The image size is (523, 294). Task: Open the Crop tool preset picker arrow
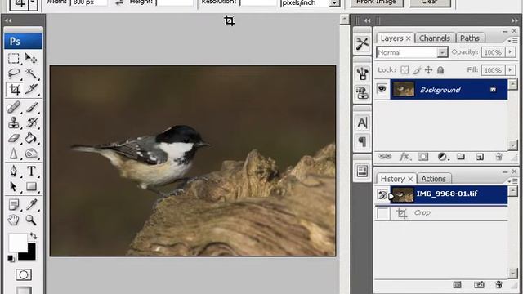point(33,3)
